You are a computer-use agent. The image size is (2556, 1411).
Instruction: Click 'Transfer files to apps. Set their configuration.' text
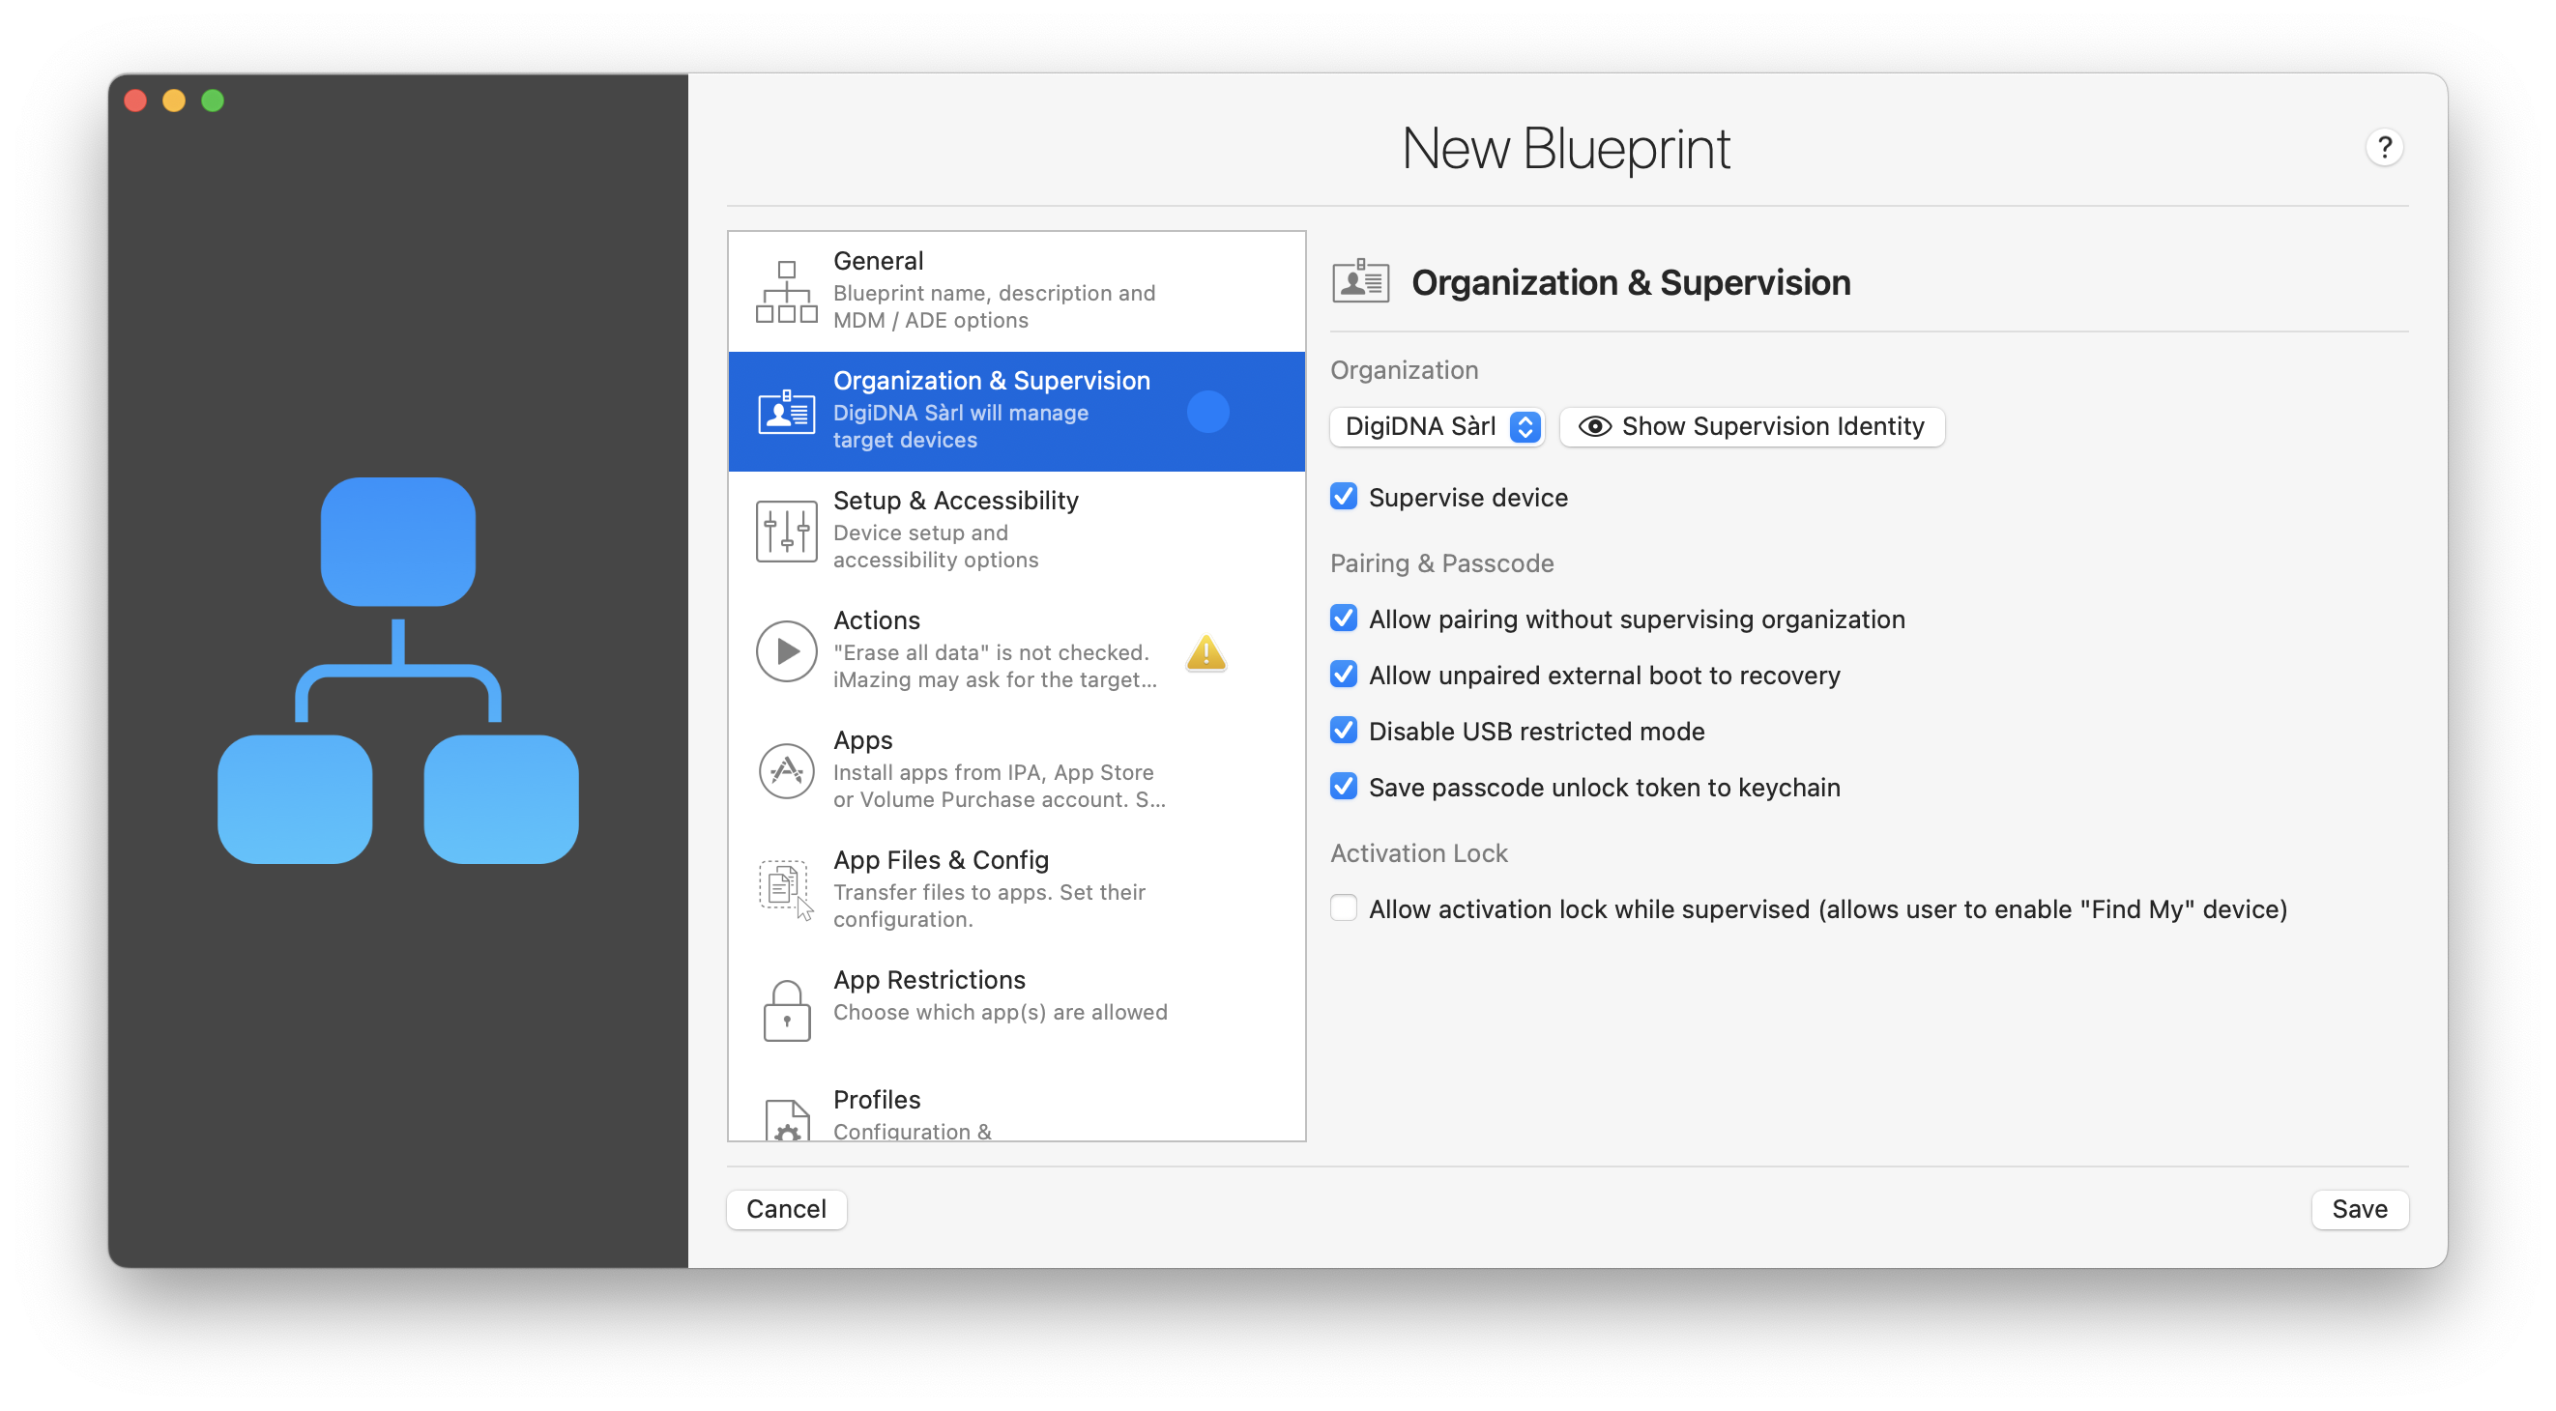pos(989,905)
